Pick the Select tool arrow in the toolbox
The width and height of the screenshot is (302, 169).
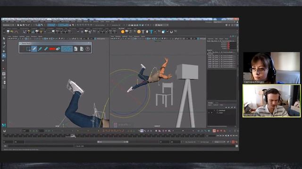[4, 38]
